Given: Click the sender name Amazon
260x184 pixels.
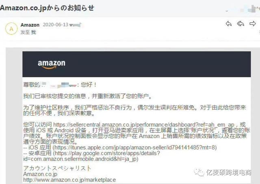Looking at the screenshot, I should point(30,25).
